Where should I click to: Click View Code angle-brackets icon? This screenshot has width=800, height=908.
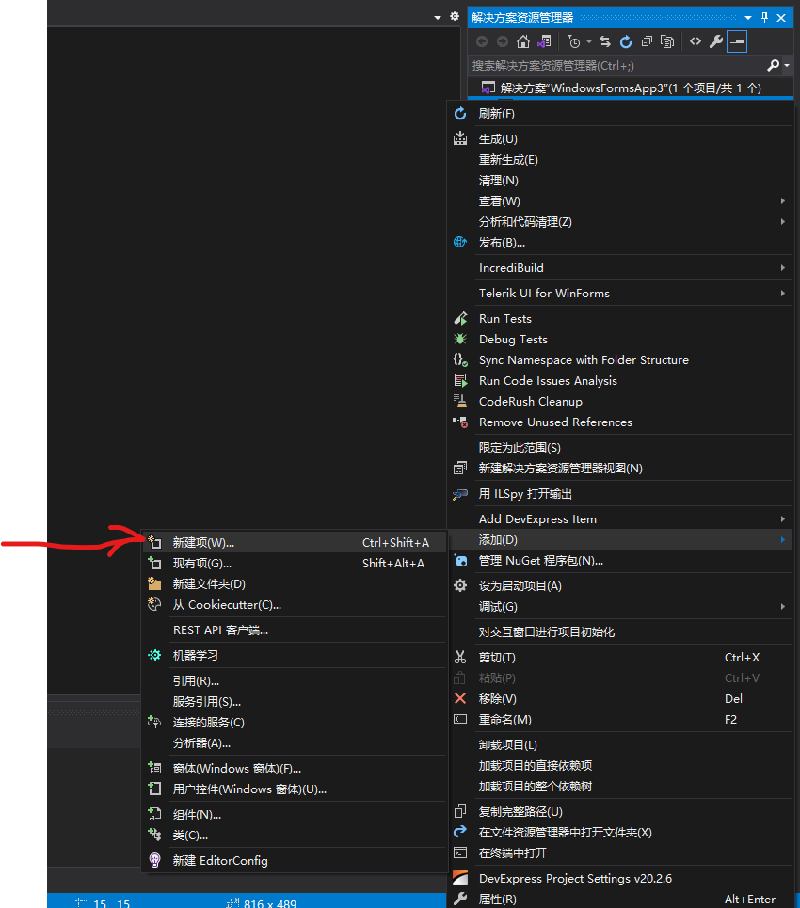click(x=696, y=41)
